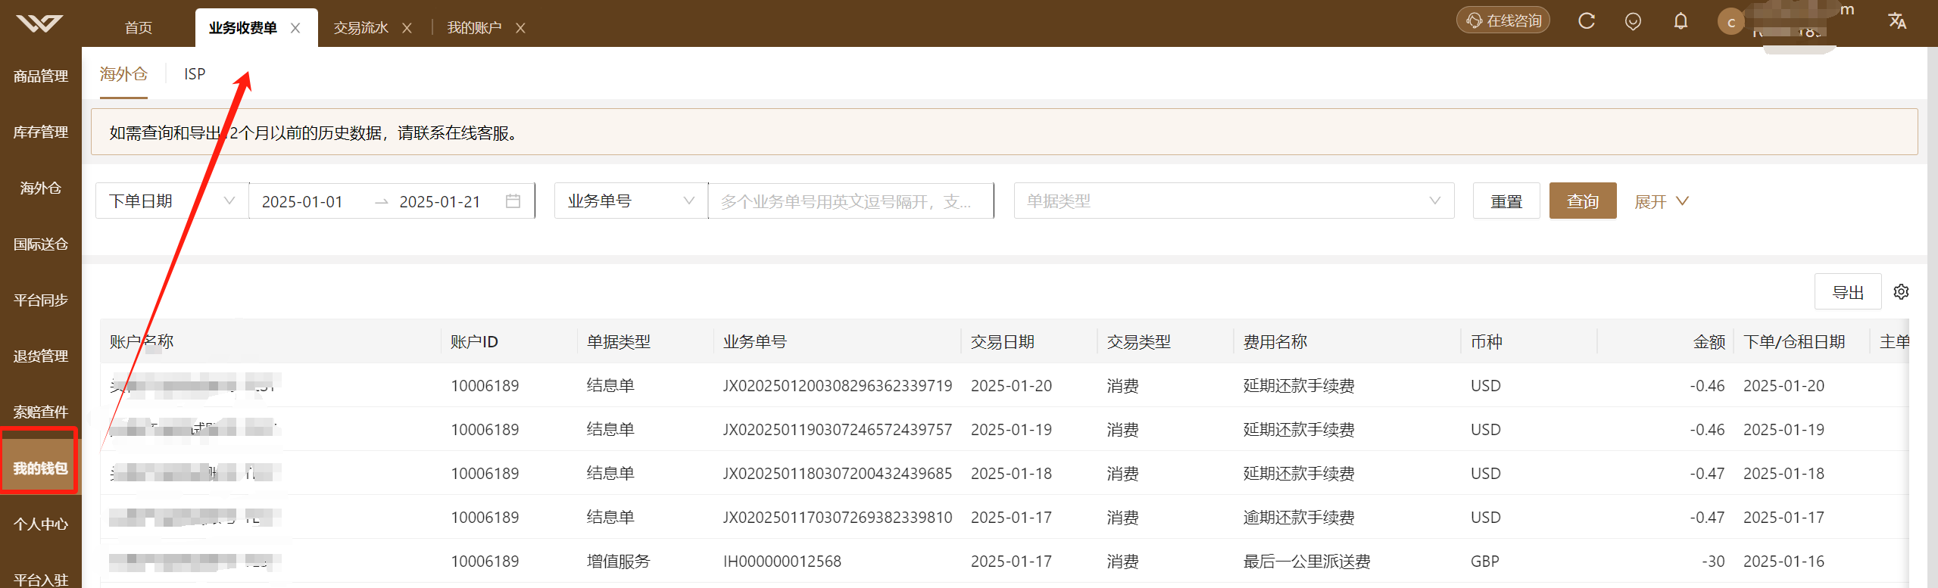Select the 业务收费单 tab
Screen dimensions: 1938x588
[243, 28]
